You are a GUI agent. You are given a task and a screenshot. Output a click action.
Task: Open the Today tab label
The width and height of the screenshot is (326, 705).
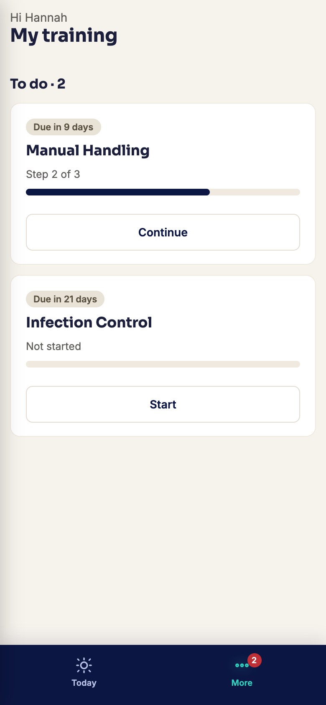[x=84, y=683]
